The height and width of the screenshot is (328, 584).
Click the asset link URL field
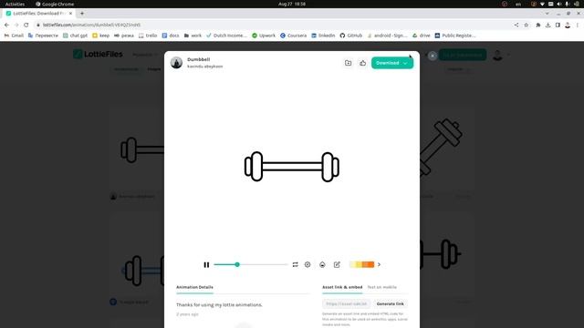(x=347, y=303)
